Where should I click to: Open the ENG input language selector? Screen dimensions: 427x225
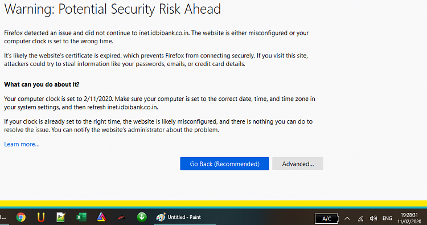pos(387,218)
